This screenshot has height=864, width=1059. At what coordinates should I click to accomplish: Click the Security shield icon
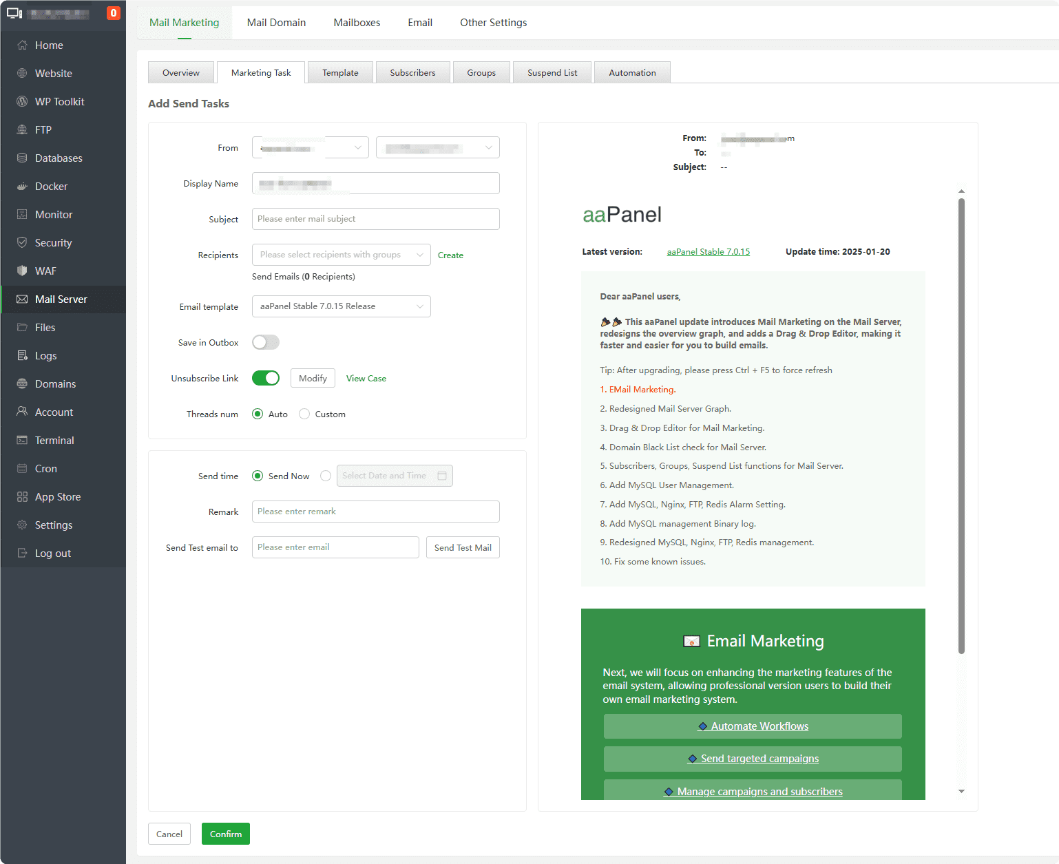[22, 243]
